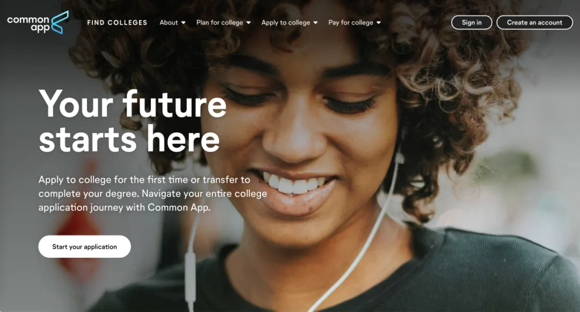Click the earphone inline remote on the cable

tap(190, 277)
